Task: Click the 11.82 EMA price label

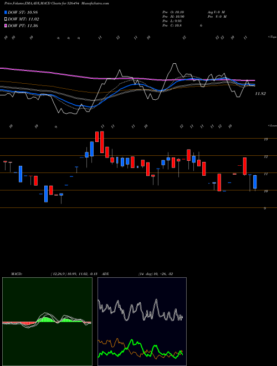Action: click(x=260, y=94)
